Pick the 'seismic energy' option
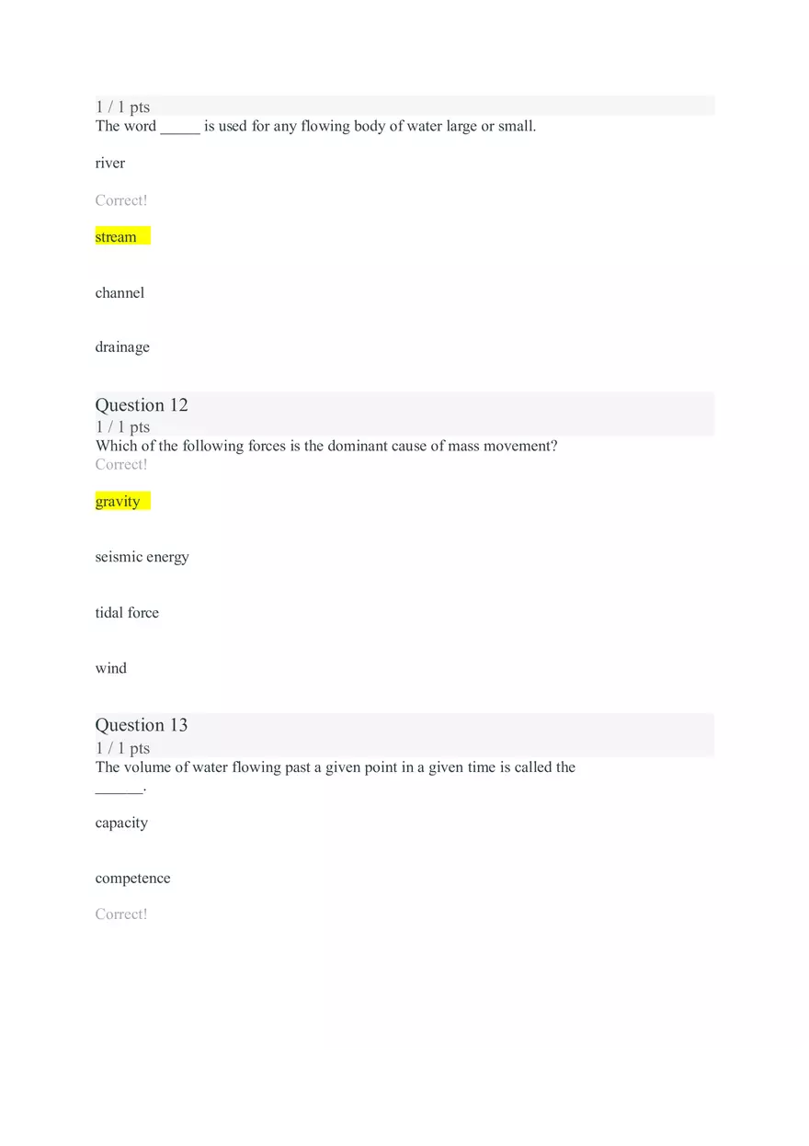Image resolution: width=809 pixels, height=1146 pixels. point(142,558)
